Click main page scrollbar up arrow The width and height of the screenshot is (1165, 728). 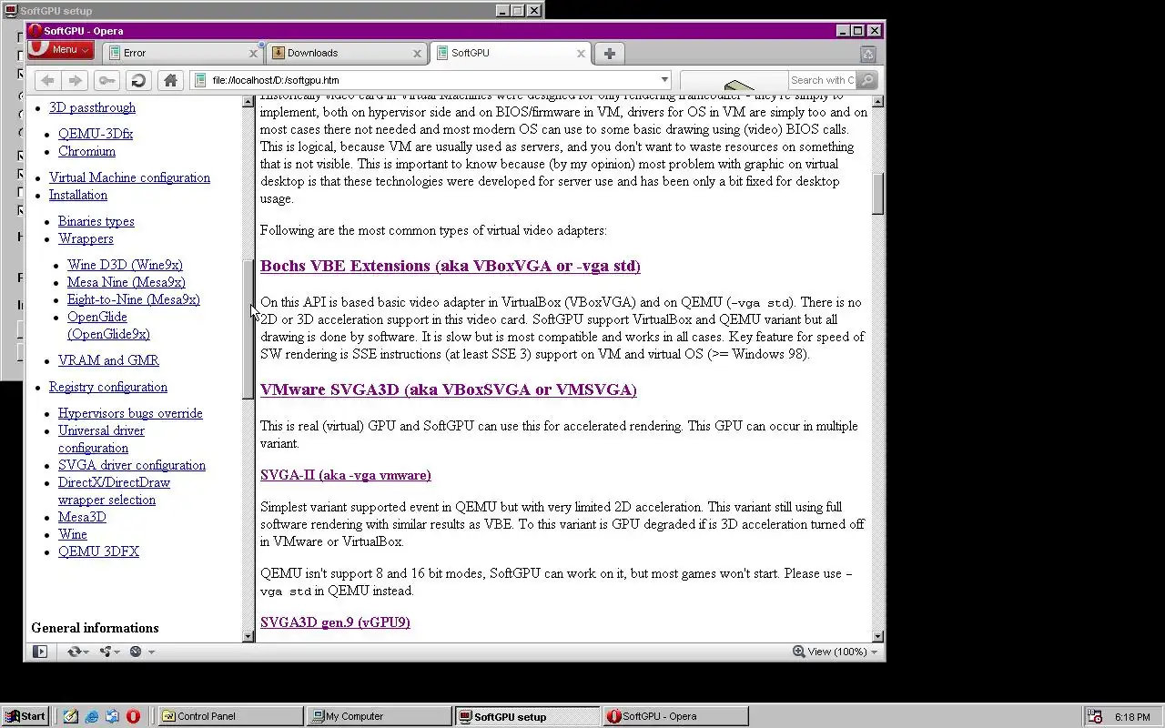coord(878,101)
